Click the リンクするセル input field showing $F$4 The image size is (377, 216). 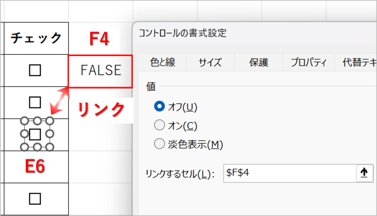click(290, 173)
